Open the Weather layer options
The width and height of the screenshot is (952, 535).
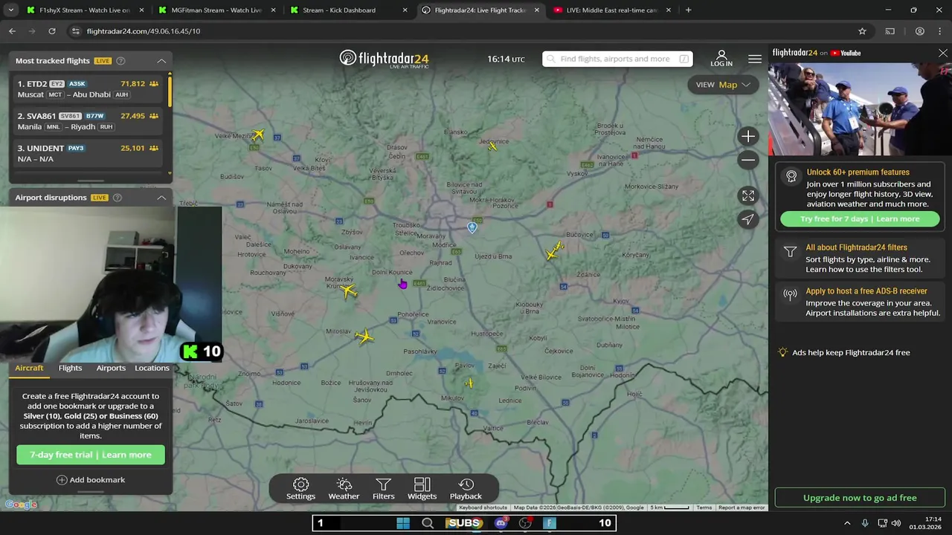344,489
